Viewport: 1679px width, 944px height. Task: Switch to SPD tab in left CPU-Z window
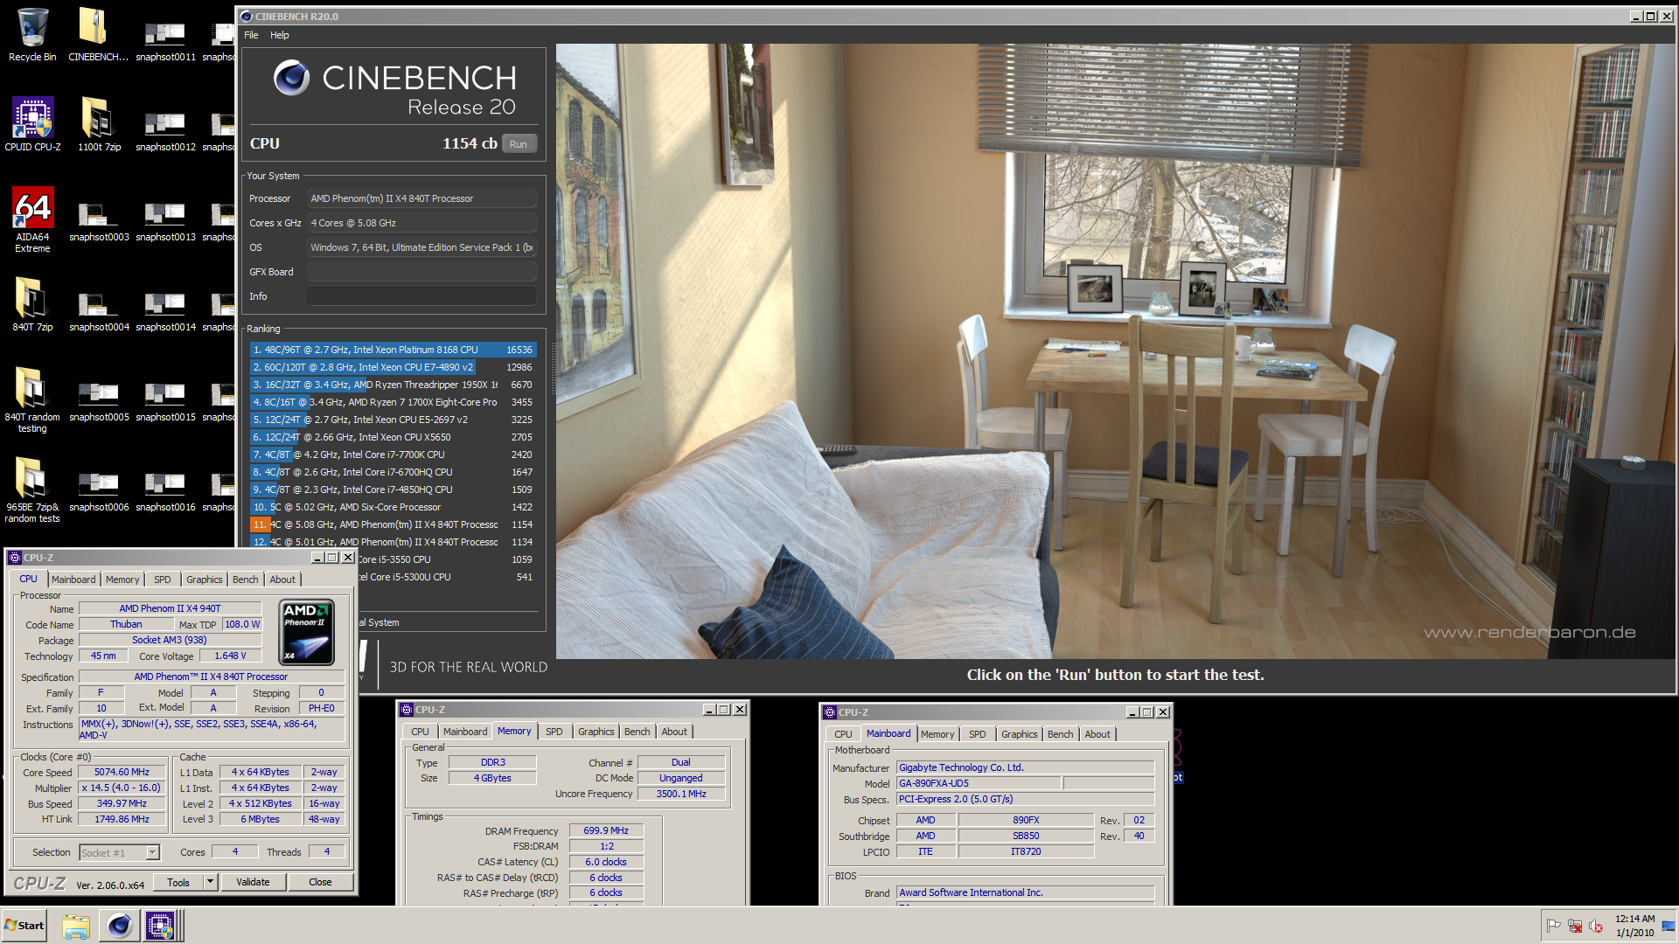tap(163, 580)
